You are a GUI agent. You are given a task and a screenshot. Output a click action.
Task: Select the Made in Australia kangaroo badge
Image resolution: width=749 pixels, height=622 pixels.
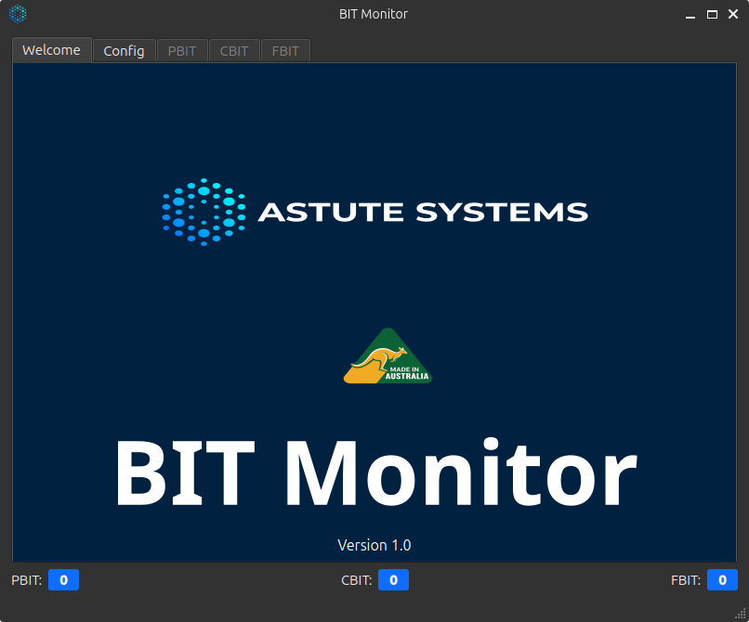pos(387,356)
